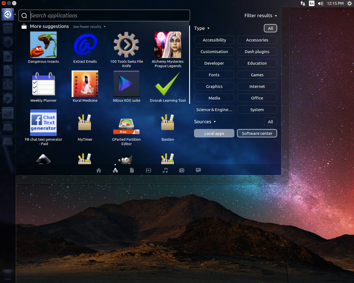The image size is (354, 283).
Task: Switch to the Video lens
Action: [x=149, y=170]
